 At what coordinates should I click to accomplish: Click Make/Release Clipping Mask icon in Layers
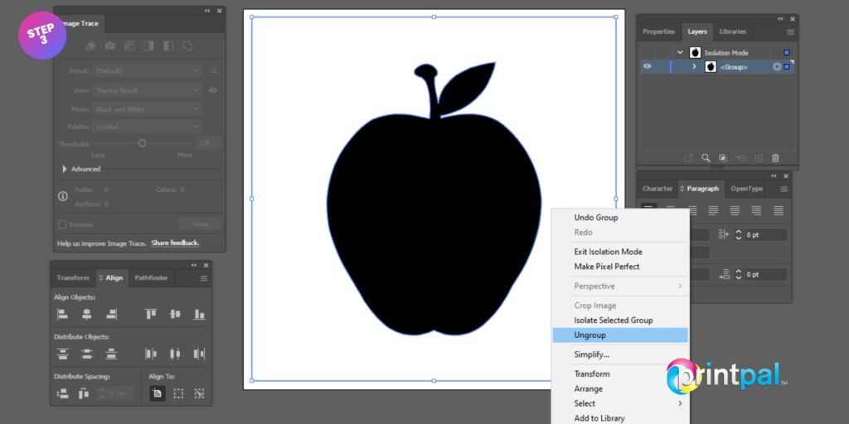coord(722,158)
